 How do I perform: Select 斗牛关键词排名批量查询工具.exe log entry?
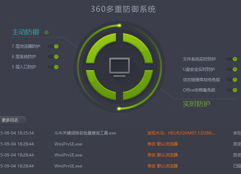coord(85,133)
